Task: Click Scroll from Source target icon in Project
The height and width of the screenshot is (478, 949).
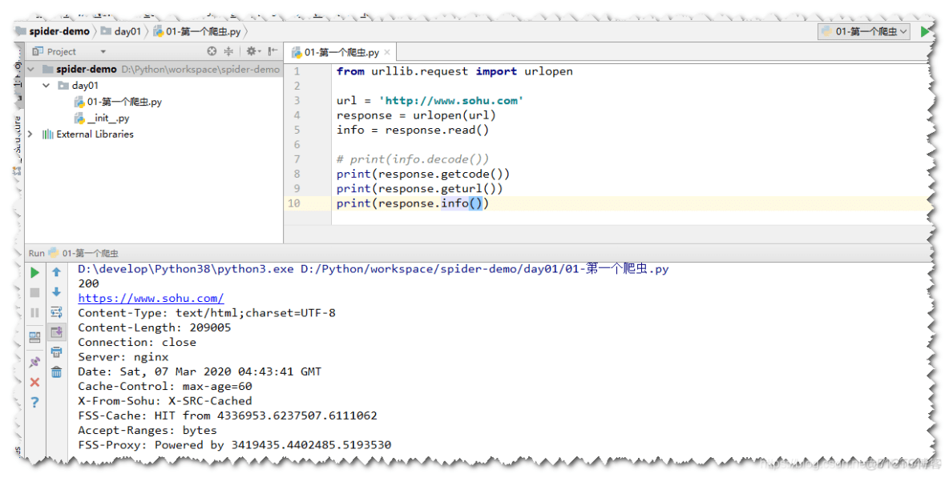Action: [x=212, y=51]
